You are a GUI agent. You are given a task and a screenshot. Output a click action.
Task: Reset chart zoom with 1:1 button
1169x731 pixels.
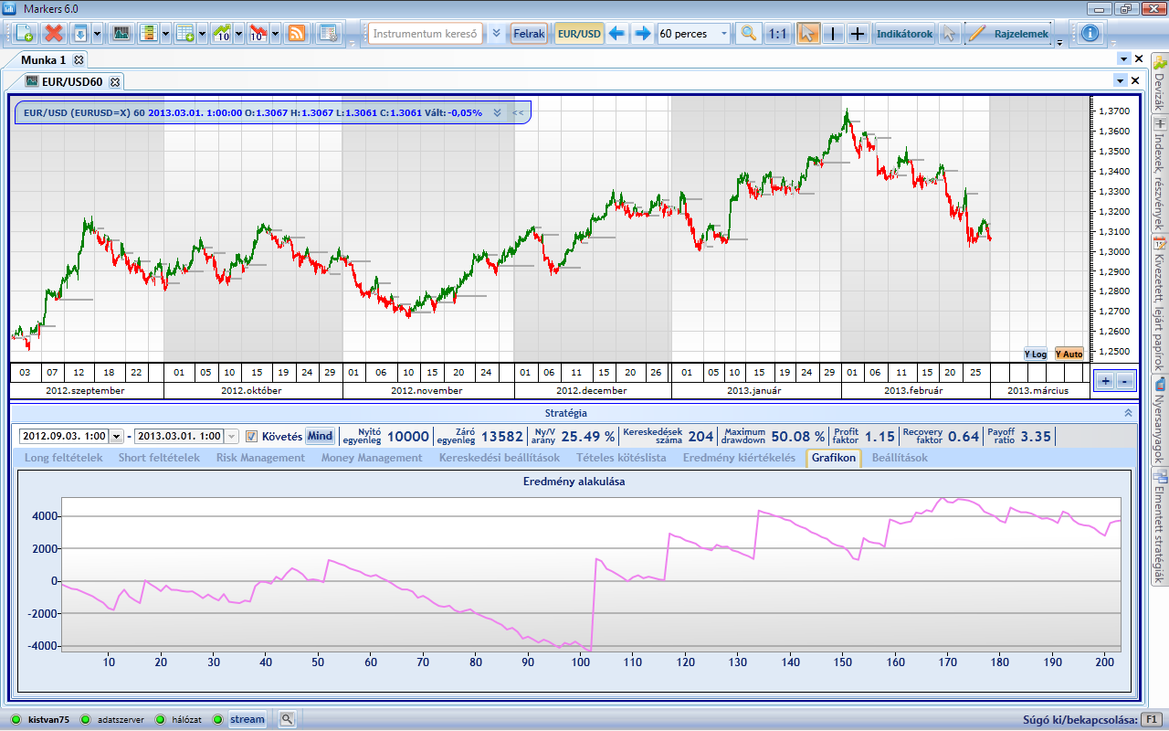[778, 34]
